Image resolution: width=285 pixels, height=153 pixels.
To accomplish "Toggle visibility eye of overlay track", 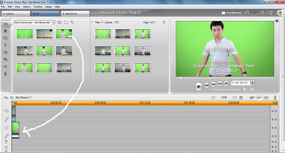I will coord(272,128).
